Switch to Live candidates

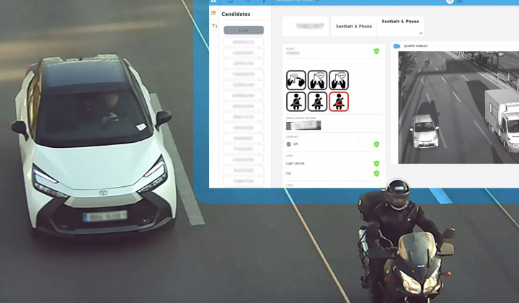(244, 30)
